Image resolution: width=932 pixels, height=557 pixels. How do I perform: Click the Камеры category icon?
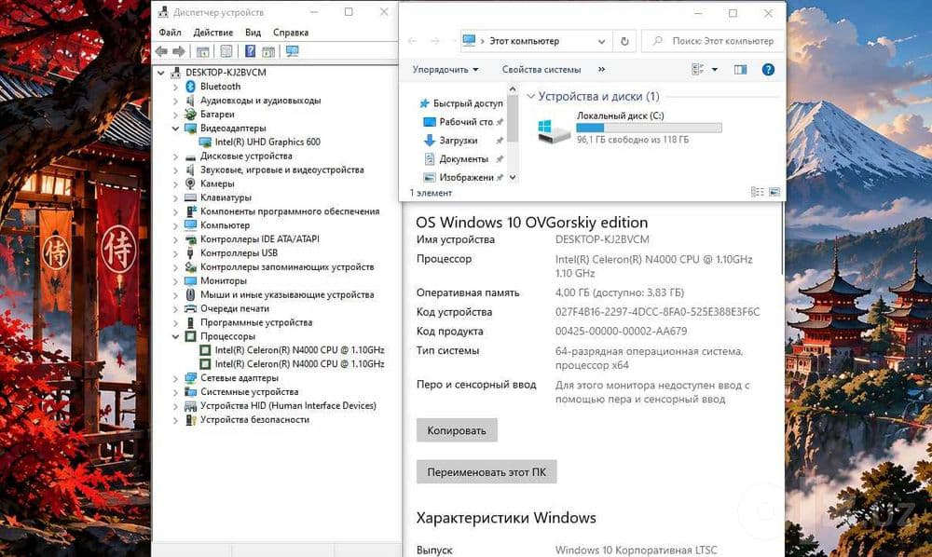(x=190, y=183)
